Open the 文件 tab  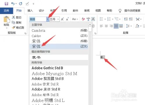pyautogui.click(x=6, y=11)
